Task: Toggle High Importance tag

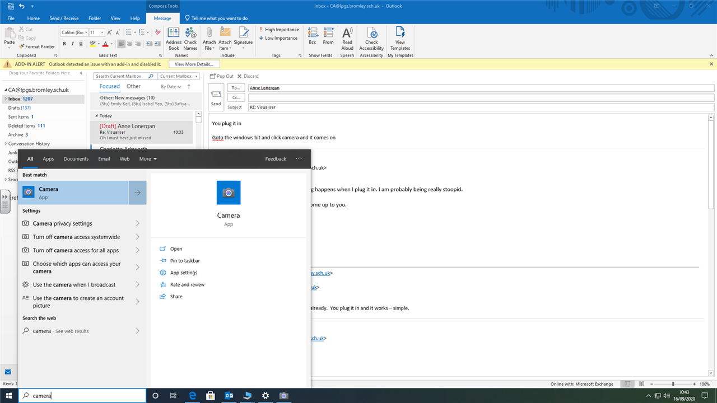Action: coord(279,30)
